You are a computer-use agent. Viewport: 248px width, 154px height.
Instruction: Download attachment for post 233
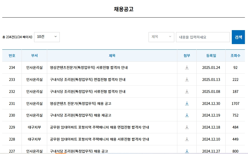[x=187, y=80]
